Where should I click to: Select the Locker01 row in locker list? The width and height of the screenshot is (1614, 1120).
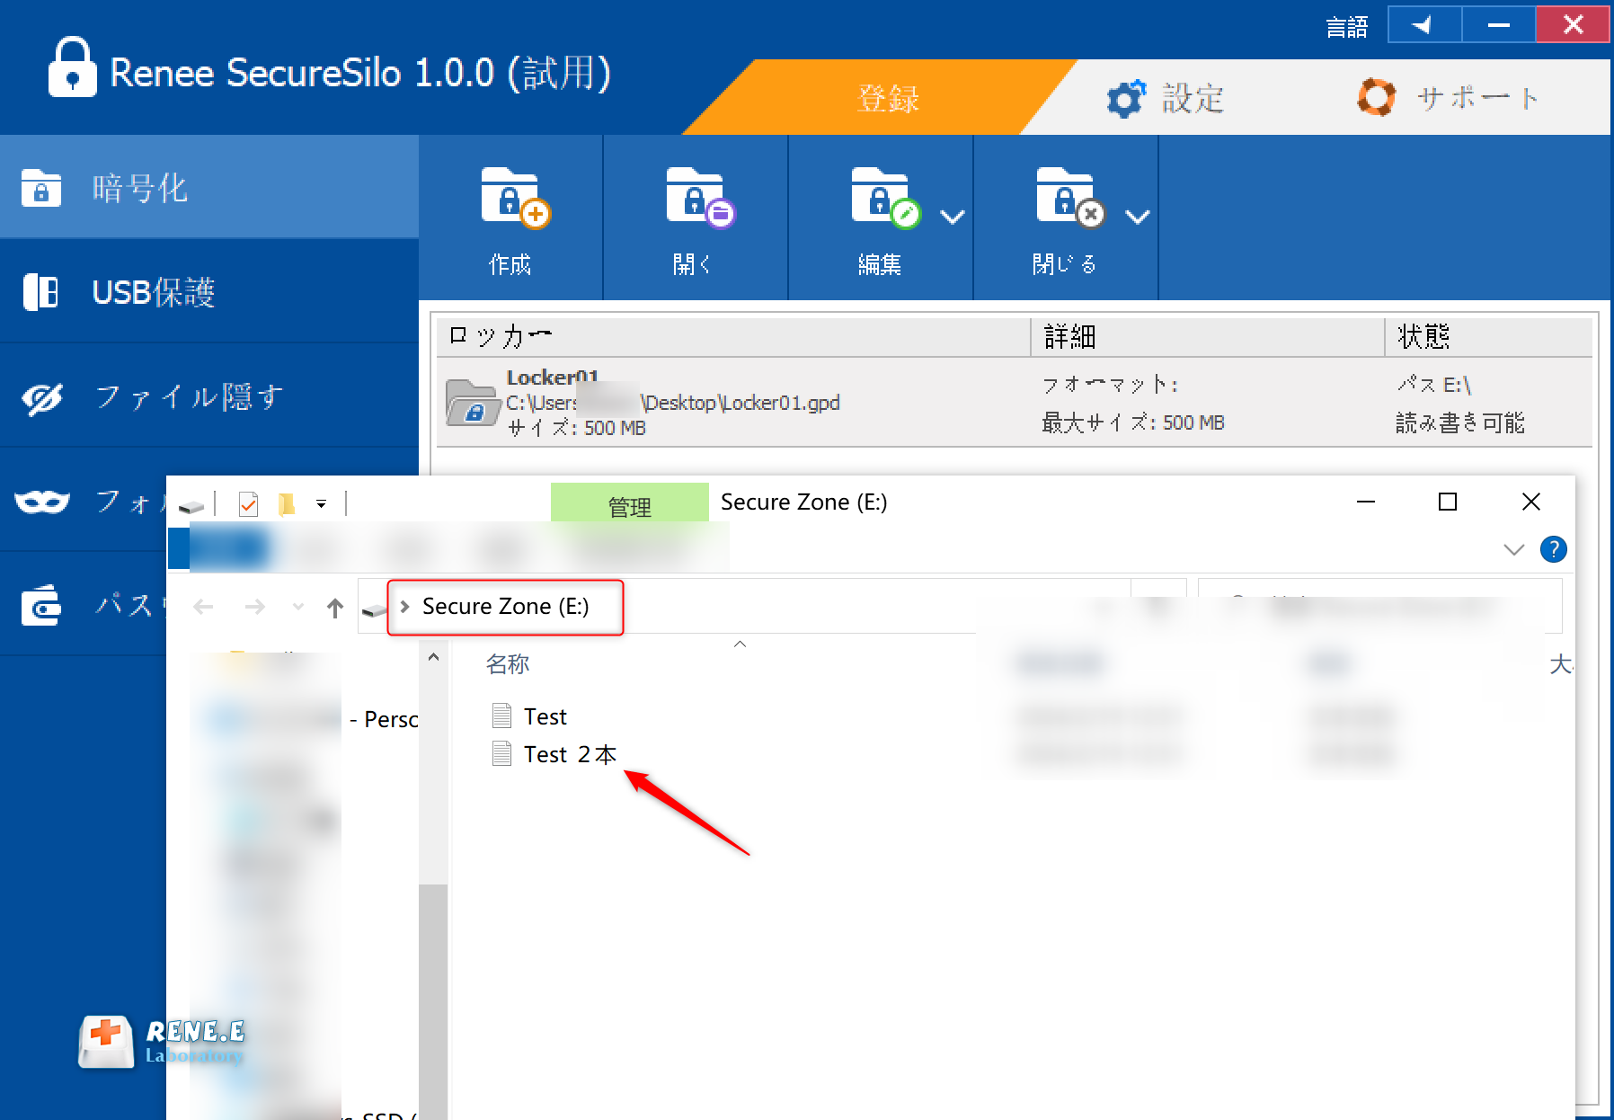tap(1014, 403)
